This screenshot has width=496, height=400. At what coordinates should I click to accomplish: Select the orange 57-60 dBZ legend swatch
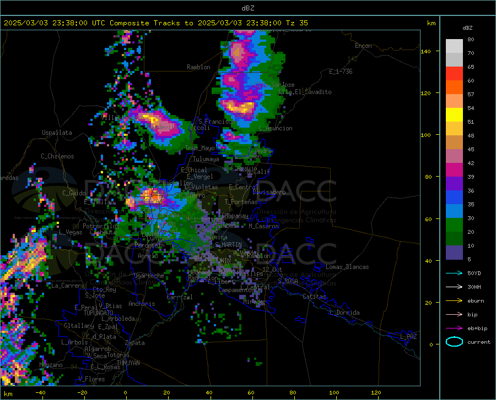pyautogui.click(x=454, y=87)
